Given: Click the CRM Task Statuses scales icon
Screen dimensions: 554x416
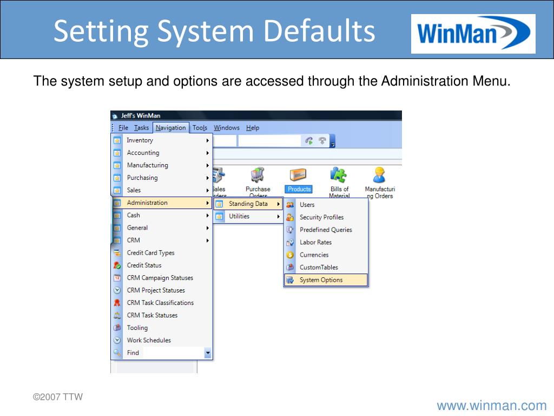Looking at the screenshot, I should coord(117,315).
